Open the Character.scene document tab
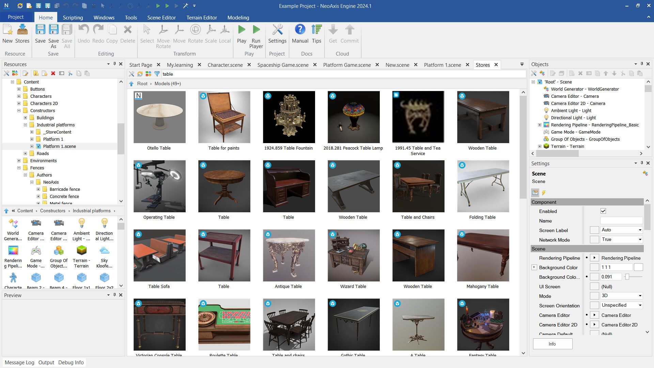This screenshot has width=654, height=368. click(225, 65)
